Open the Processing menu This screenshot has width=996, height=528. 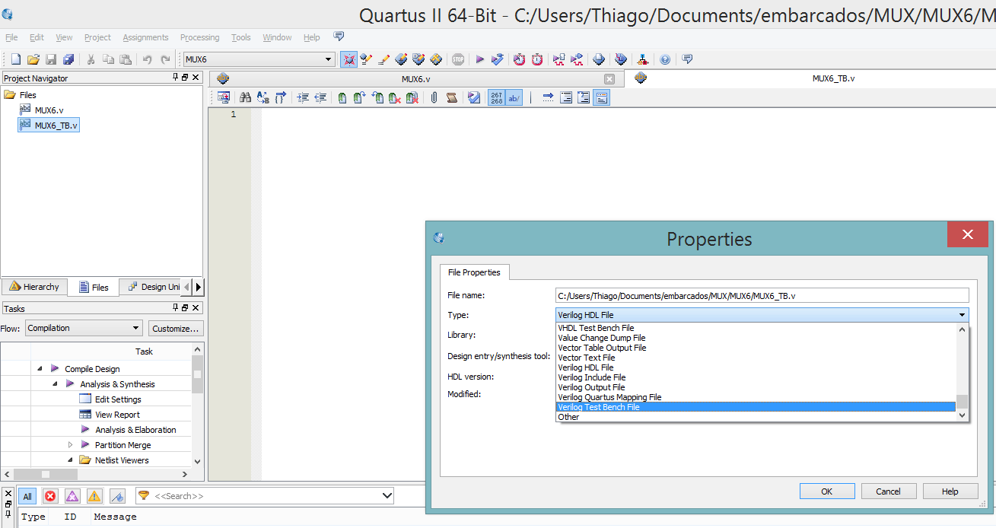[x=199, y=37]
